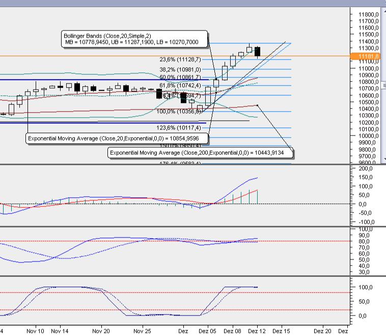Click the 11800,0 price axis label
The height and width of the screenshot is (336, 386).
click(x=368, y=15)
